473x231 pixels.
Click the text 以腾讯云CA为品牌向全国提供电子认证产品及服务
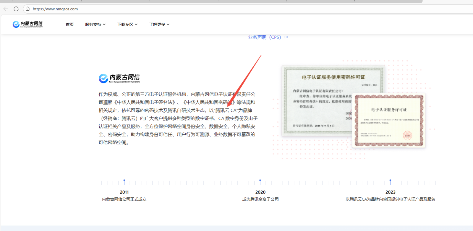click(x=391, y=199)
